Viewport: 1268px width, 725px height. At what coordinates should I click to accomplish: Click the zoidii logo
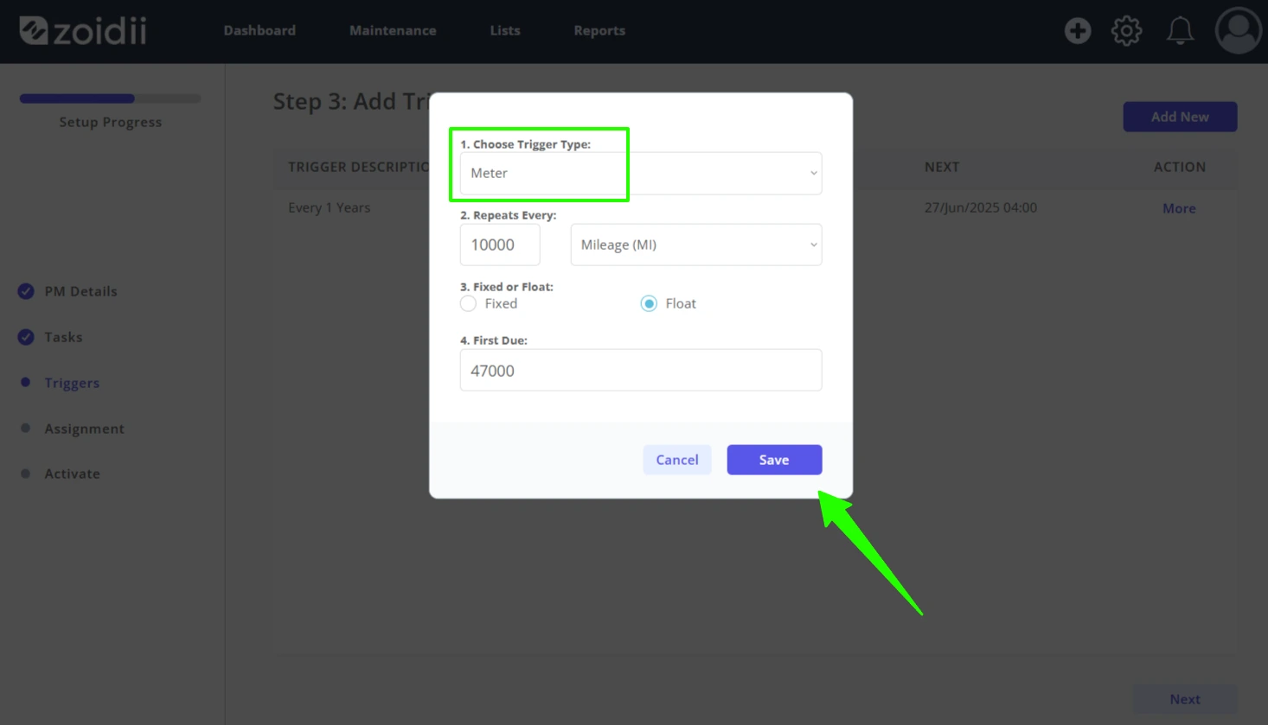(x=83, y=31)
